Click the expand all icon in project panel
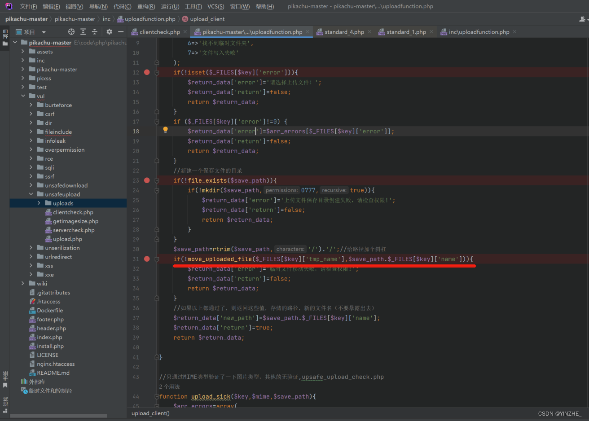 (83, 32)
